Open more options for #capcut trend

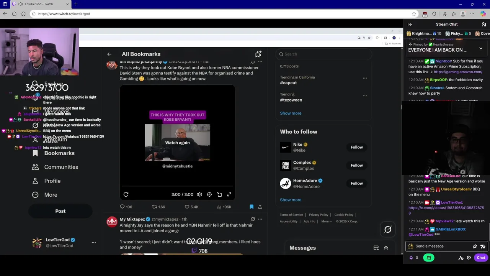coord(365,78)
